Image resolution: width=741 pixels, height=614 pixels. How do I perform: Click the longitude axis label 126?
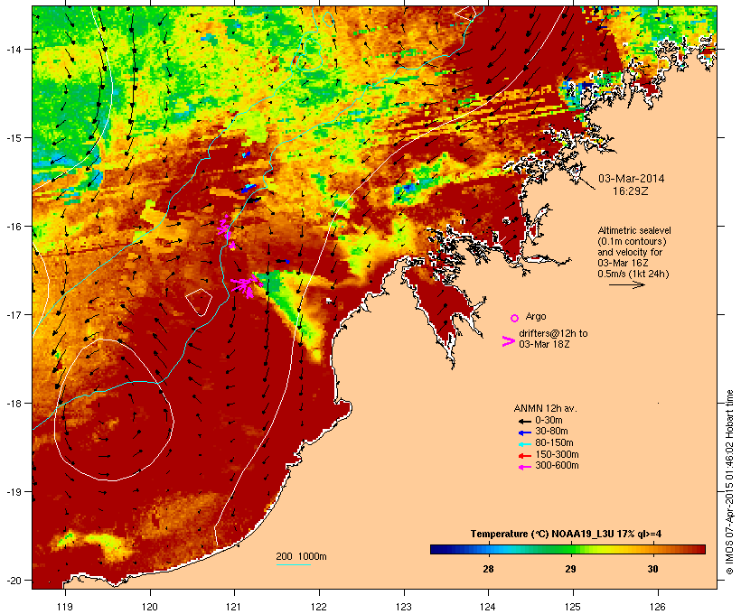click(x=657, y=607)
